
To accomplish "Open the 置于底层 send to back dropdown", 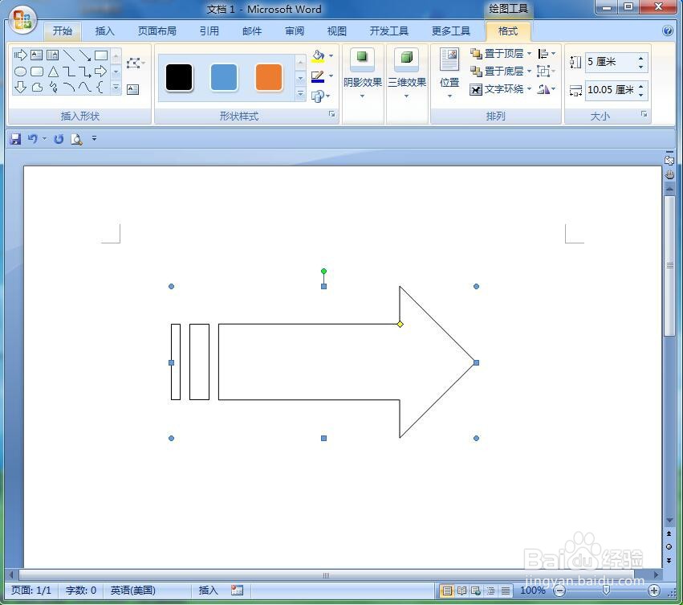I will 529,71.
